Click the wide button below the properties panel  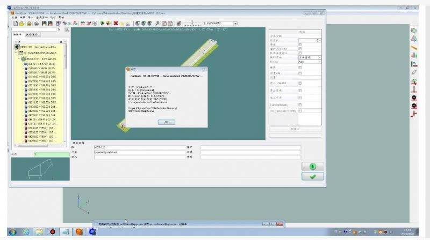click(x=295, y=129)
